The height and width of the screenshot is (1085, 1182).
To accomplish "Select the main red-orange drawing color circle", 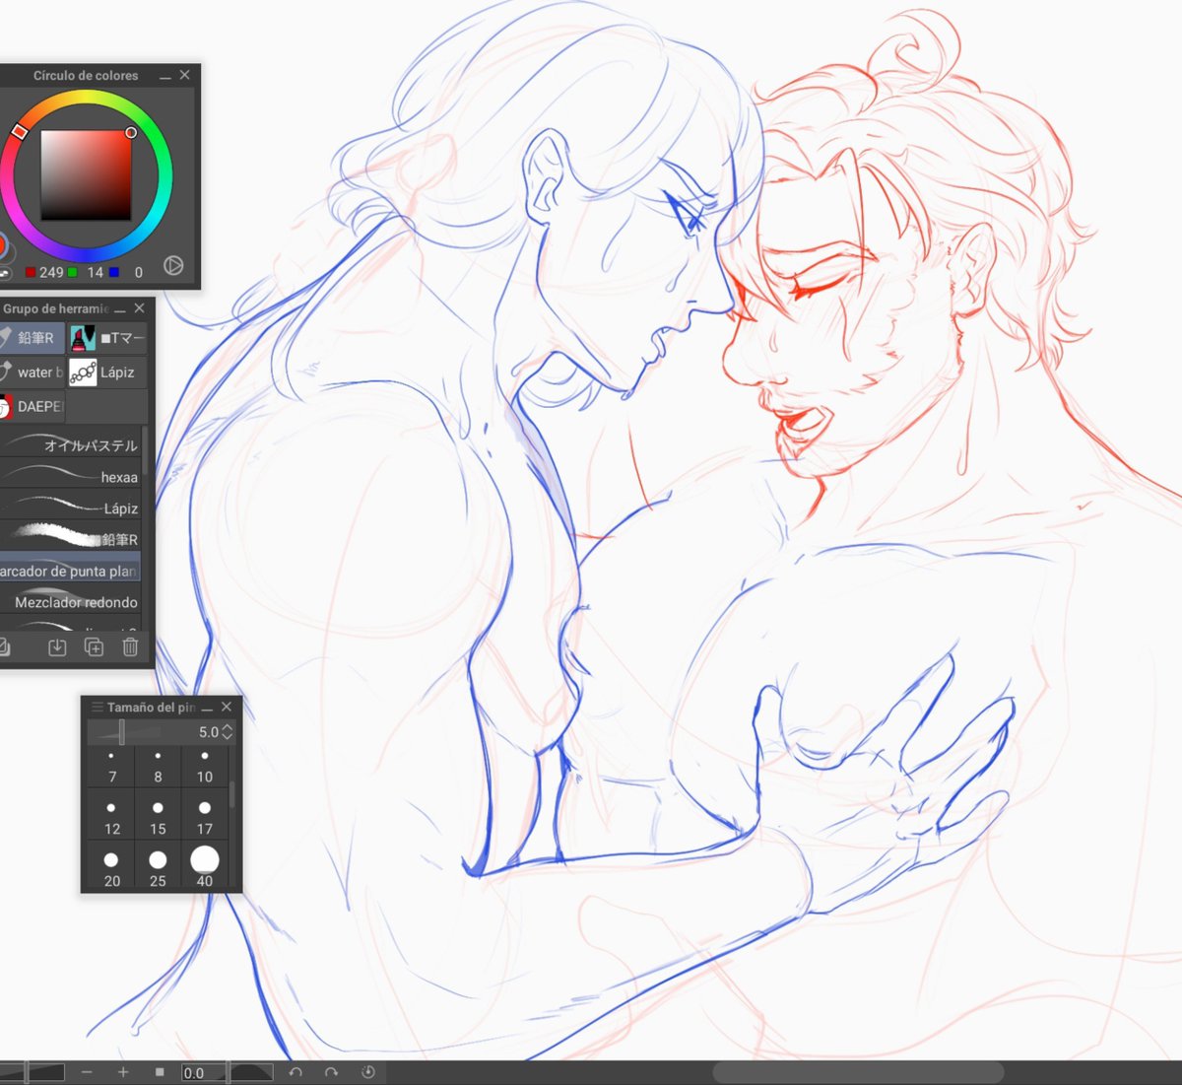I will (2, 246).
